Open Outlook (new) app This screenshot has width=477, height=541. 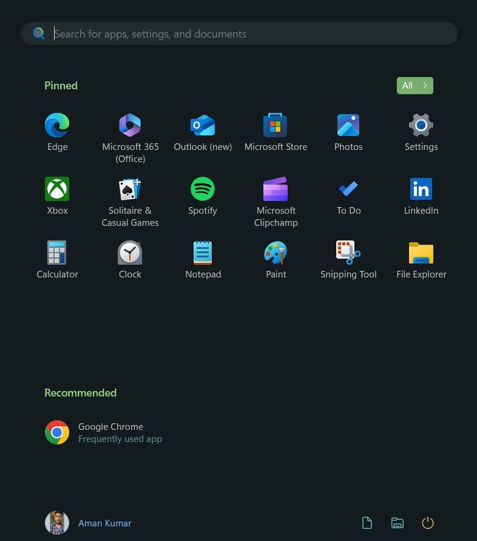203,132
